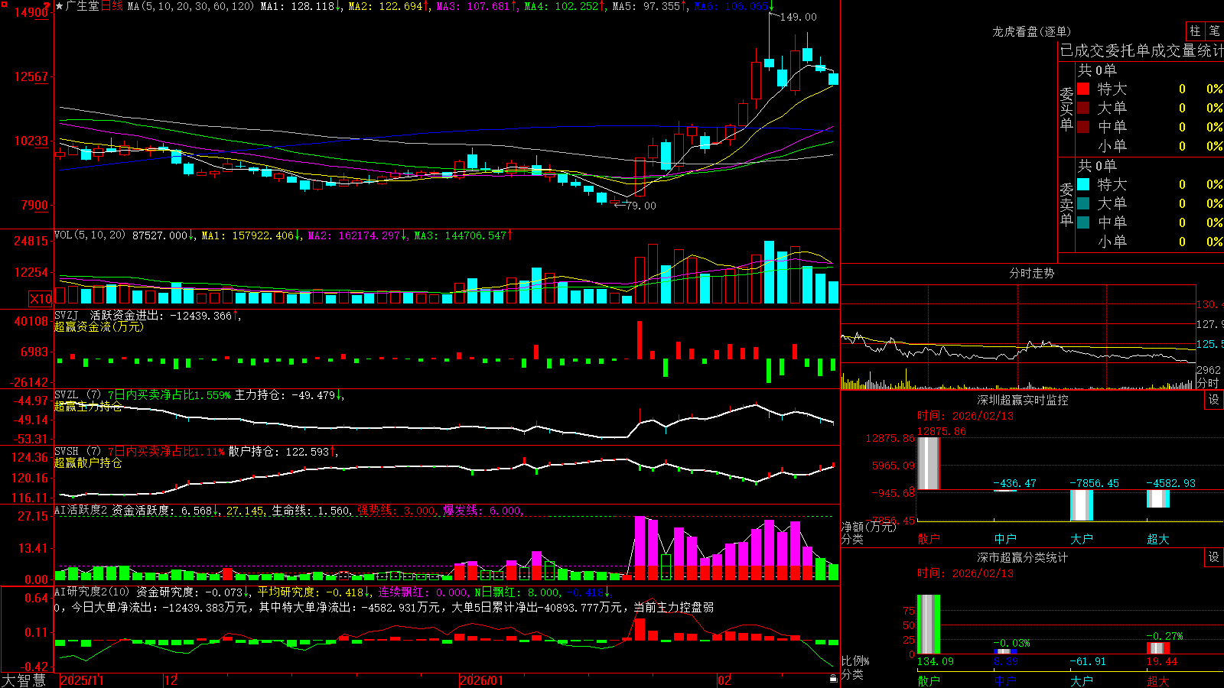Screen dimensions: 1224x688
Task: Click the 149.00 high price marker
Action: click(798, 17)
